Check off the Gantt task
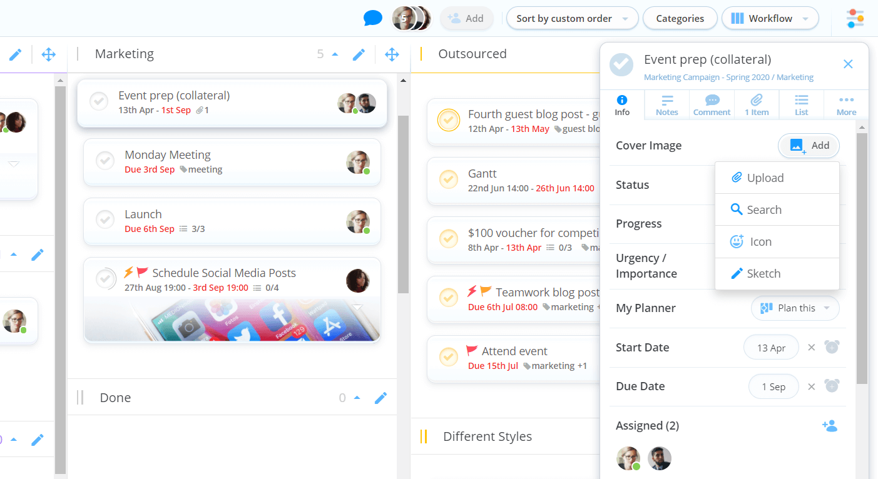878x479 pixels. coord(448,179)
